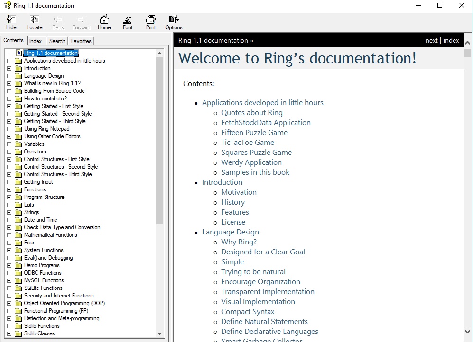Expand Eval() and Debugging tree node

click(x=9, y=258)
